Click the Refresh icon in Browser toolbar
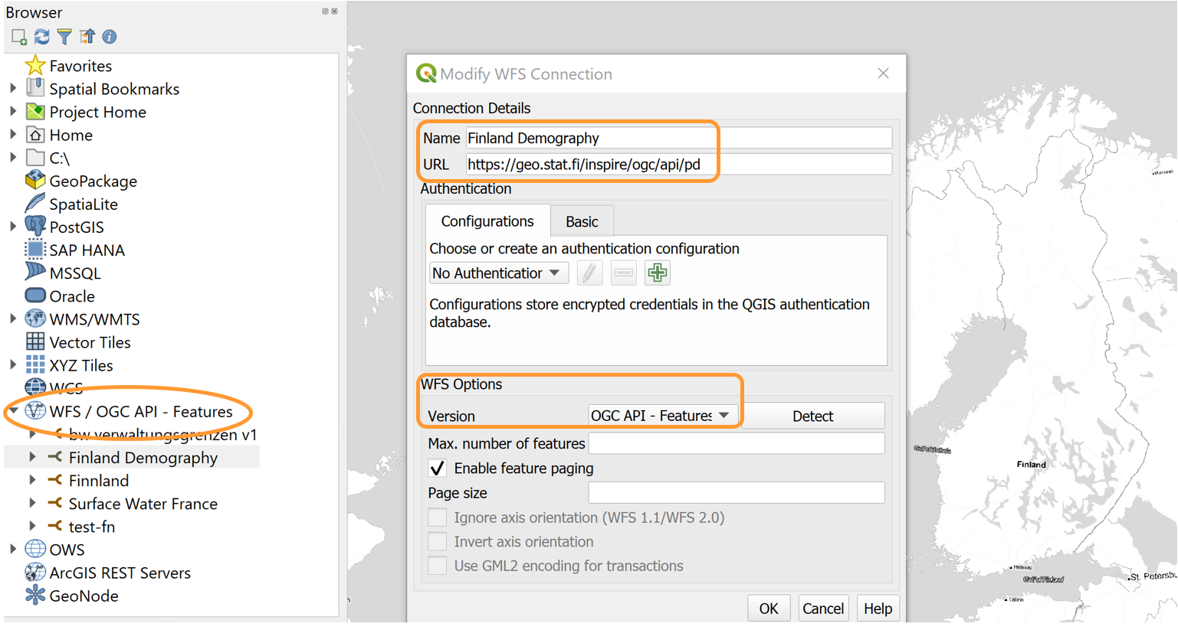The width and height of the screenshot is (1178, 627). pos(41,37)
